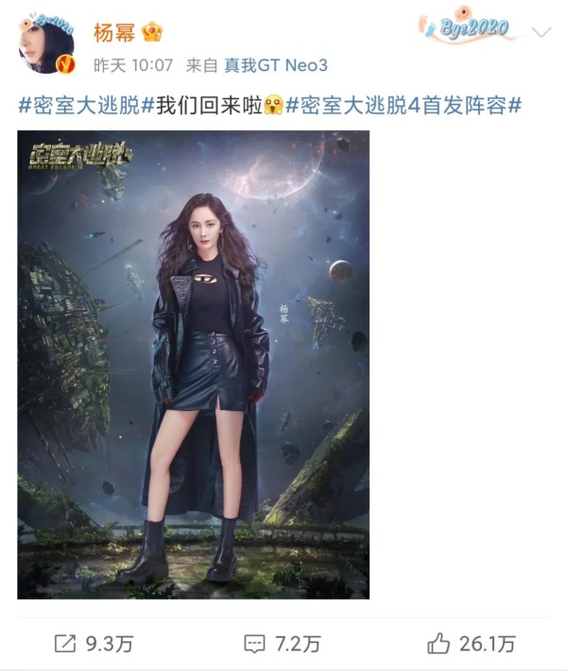Open 杨幂 profile avatar
567x671 pixels.
(x=46, y=44)
